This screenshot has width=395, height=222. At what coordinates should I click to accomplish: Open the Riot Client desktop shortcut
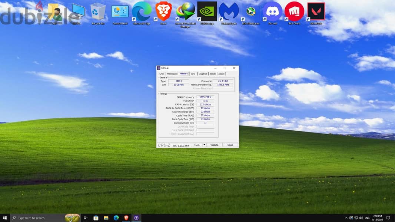click(x=294, y=14)
